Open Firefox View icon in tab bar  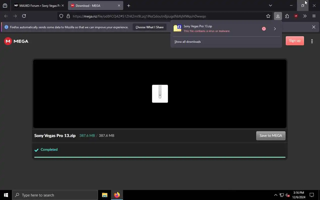point(5,5)
